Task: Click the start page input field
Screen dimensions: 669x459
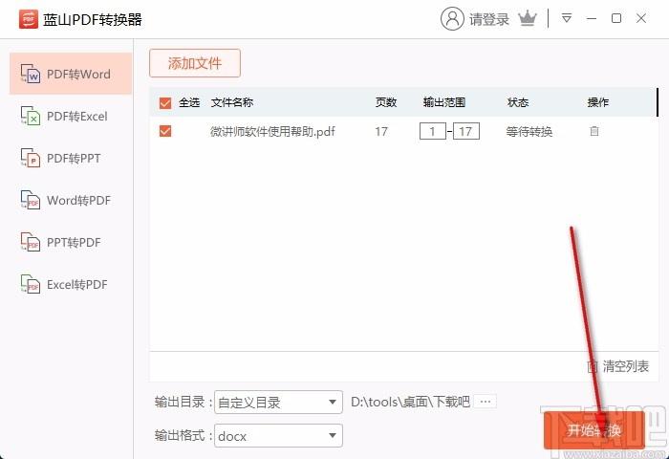Action: coord(432,131)
